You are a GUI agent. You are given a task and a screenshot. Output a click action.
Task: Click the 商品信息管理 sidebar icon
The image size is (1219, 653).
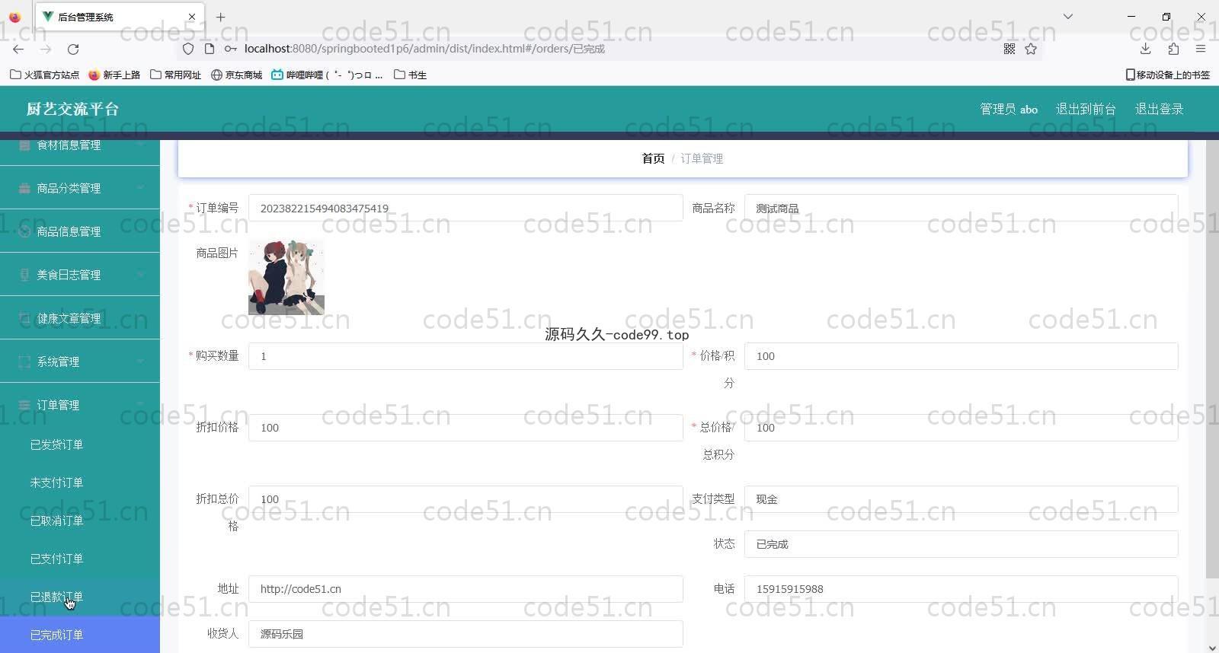tap(24, 231)
